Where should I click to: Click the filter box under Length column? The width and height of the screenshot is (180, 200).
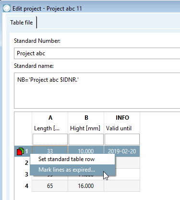point(50,139)
